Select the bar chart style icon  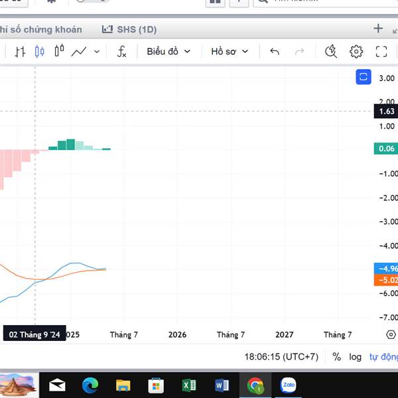[20, 52]
